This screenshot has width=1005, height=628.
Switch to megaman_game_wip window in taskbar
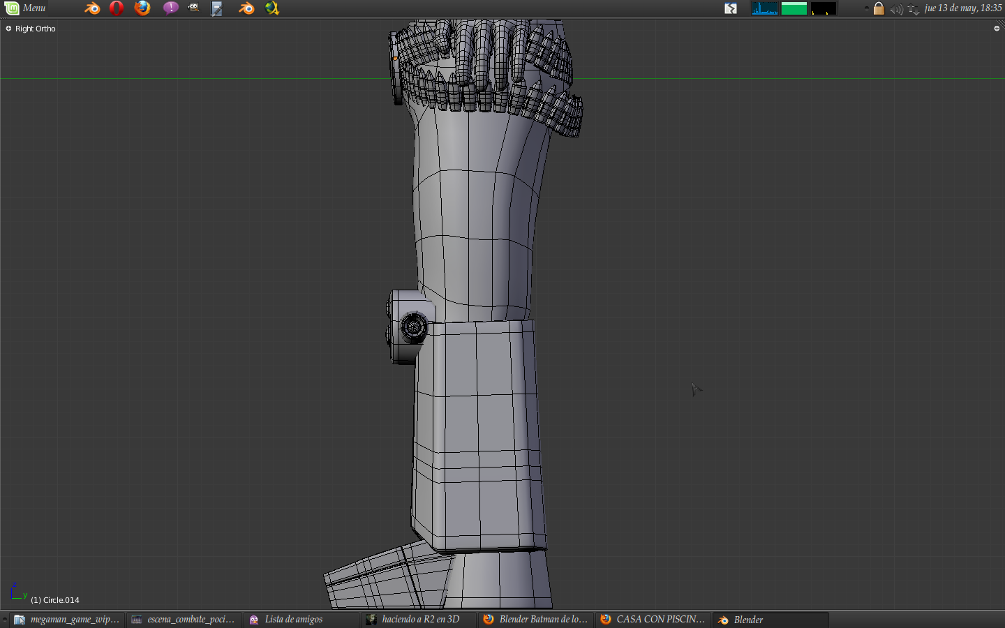coord(67,620)
